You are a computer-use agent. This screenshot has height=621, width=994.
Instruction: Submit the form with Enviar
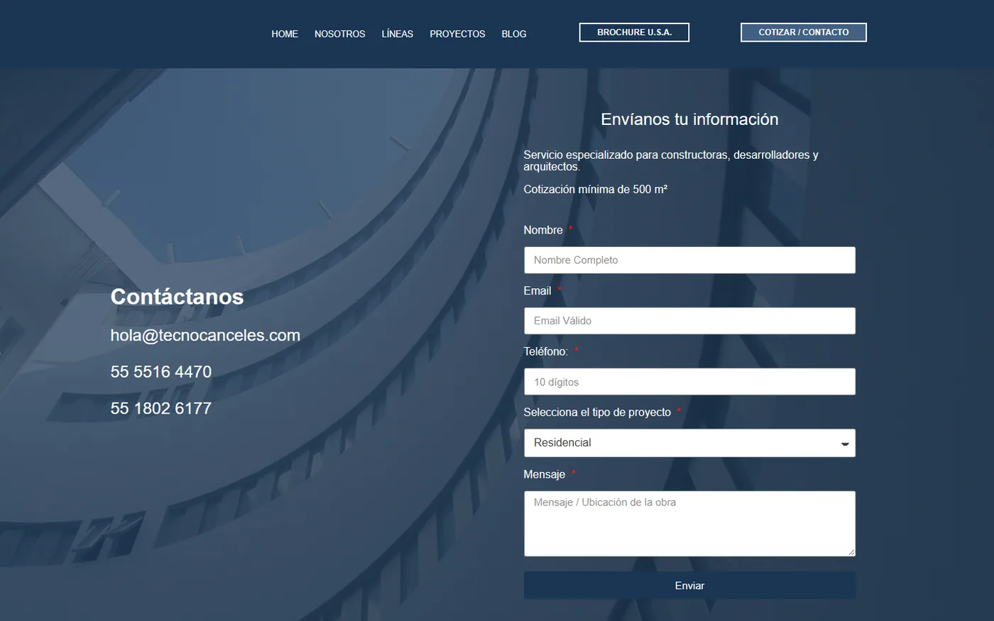click(x=689, y=586)
